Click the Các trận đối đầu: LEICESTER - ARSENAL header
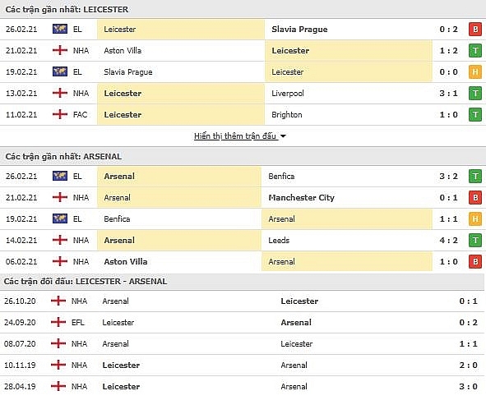 tap(86, 282)
